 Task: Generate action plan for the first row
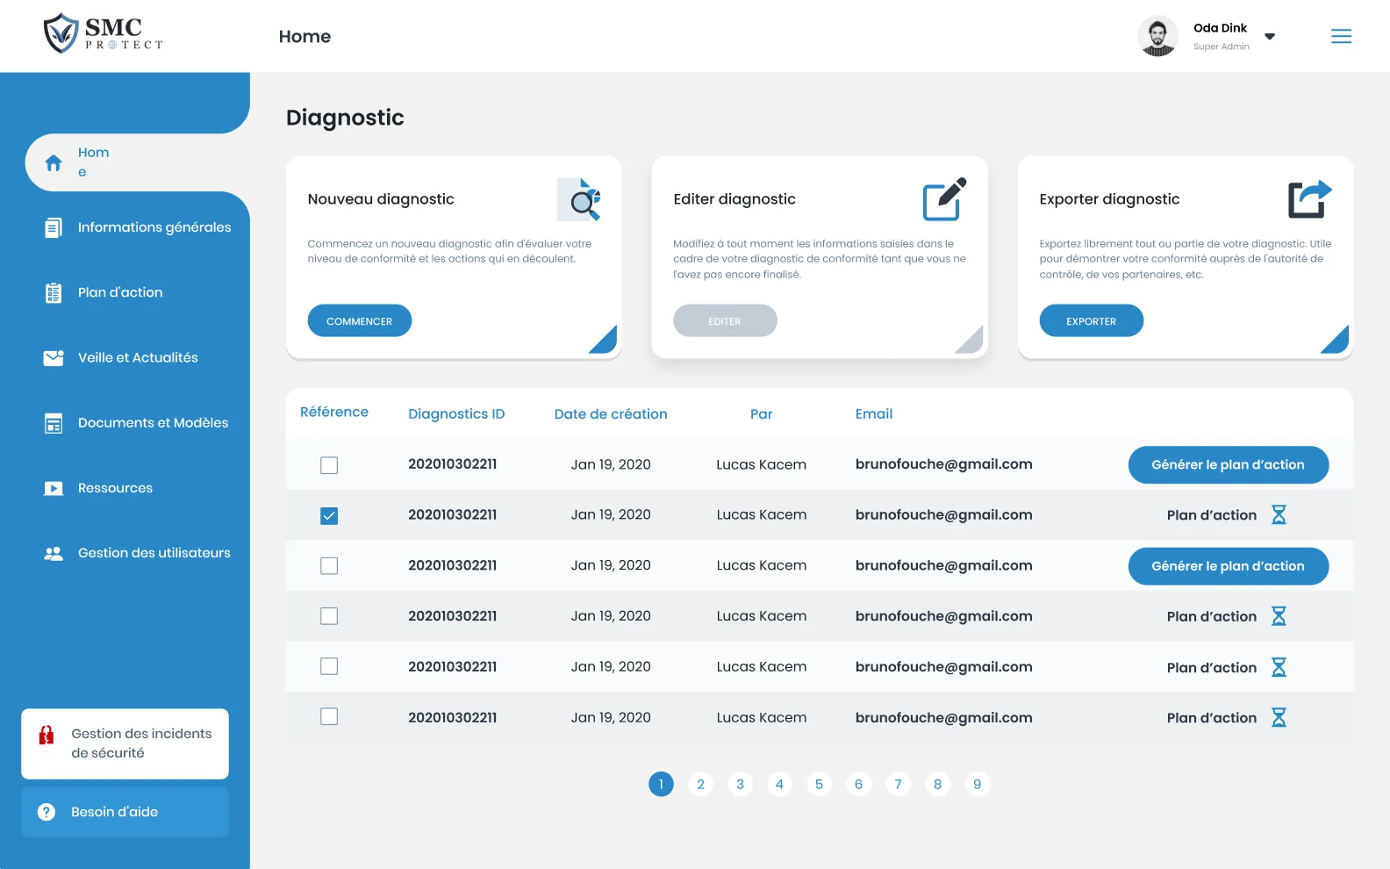(1229, 464)
